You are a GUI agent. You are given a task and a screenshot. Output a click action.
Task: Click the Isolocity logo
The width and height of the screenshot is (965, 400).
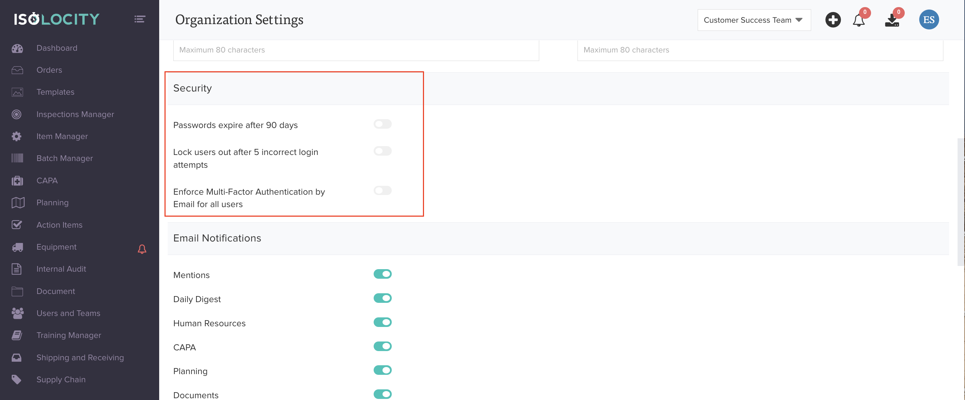57,19
